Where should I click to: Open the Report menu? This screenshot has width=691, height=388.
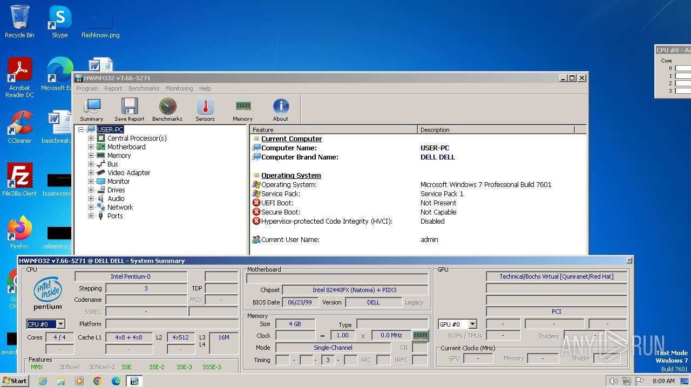click(x=113, y=88)
